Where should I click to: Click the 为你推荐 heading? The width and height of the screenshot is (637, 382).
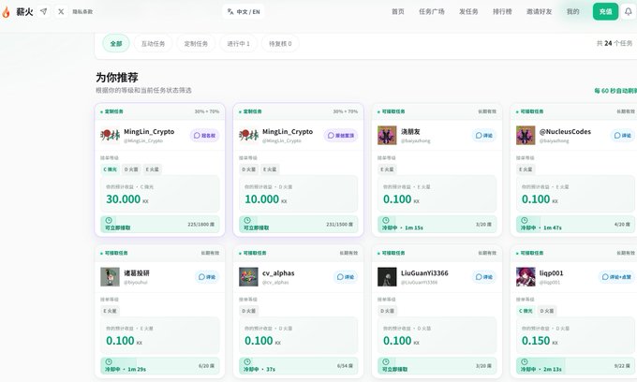click(x=117, y=77)
